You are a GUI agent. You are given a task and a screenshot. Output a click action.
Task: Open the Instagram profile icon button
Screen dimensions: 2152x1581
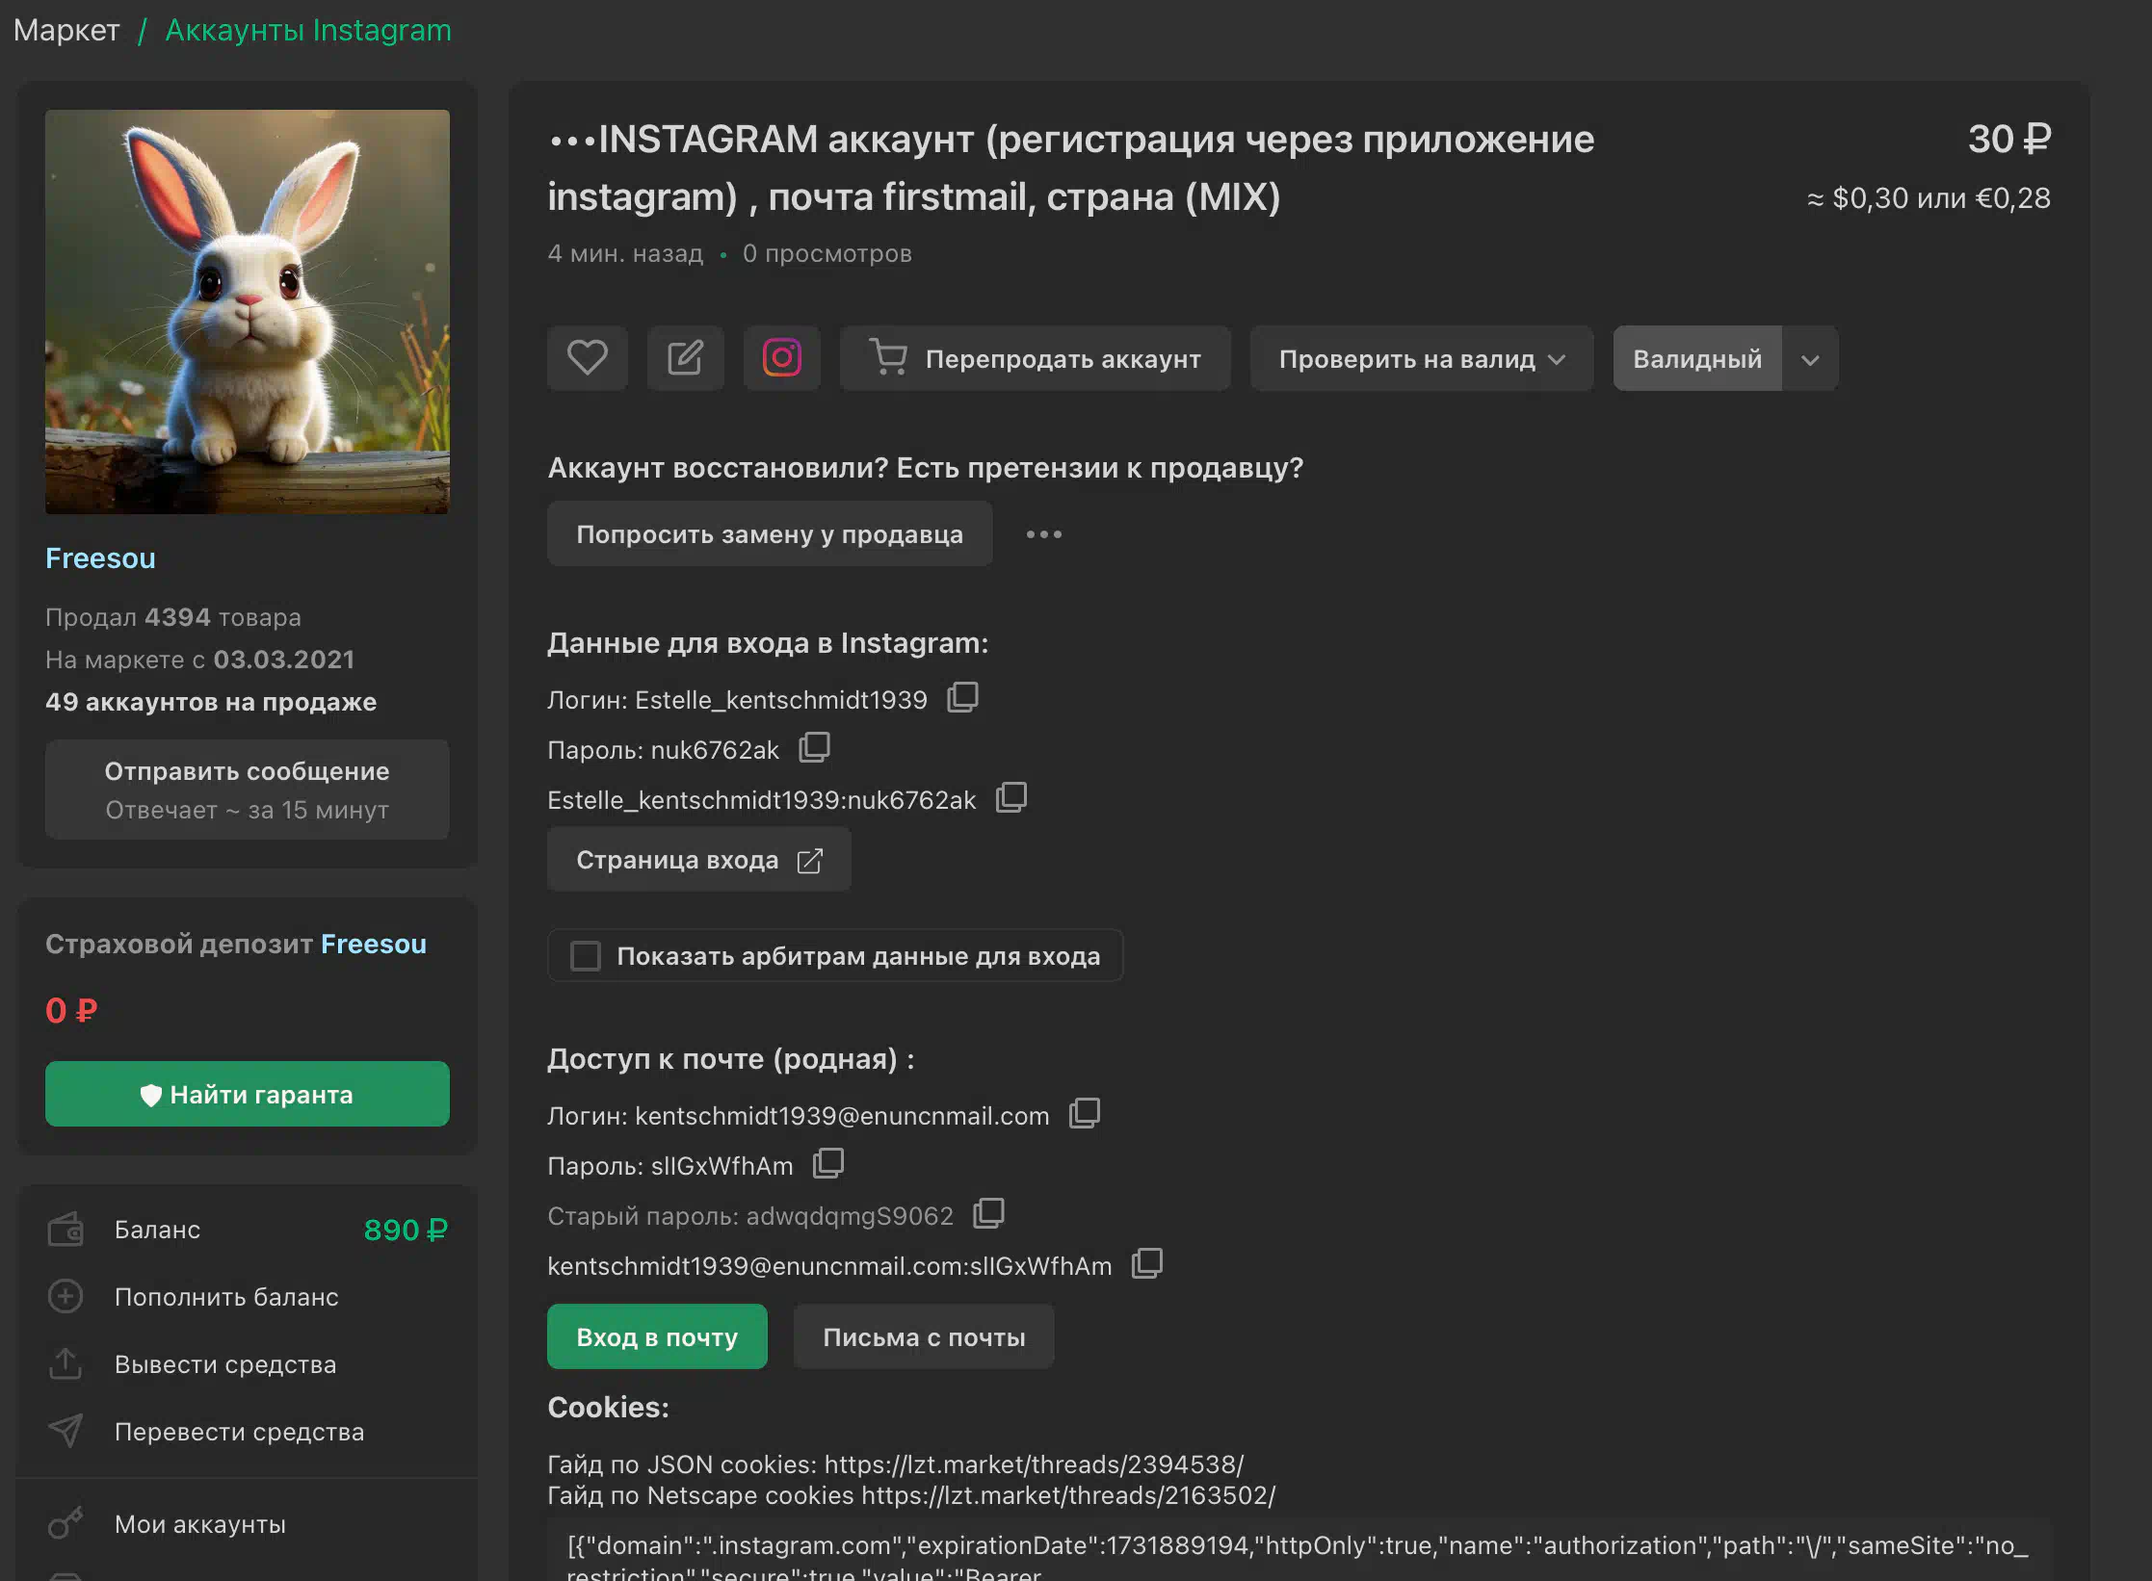tap(781, 358)
